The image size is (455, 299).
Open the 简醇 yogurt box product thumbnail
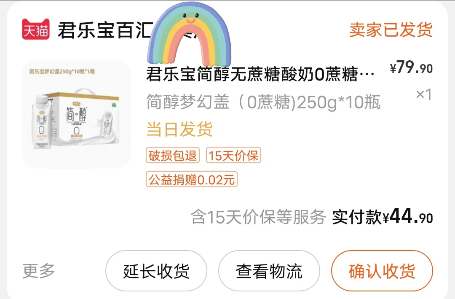tap(76, 113)
